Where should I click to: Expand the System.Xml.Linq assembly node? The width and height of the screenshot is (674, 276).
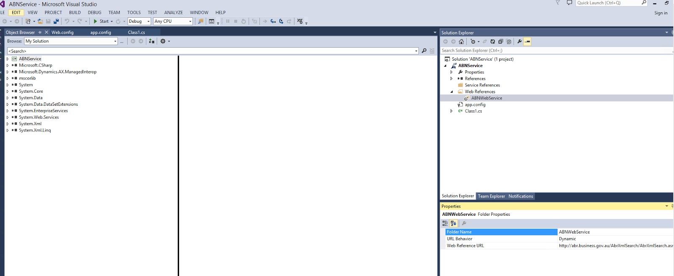coord(8,130)
